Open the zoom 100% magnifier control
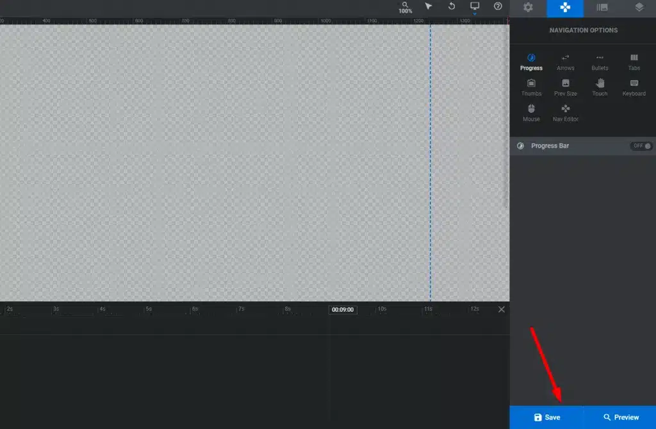This screenshot has width=656, height=429. [x=406, y=7]
